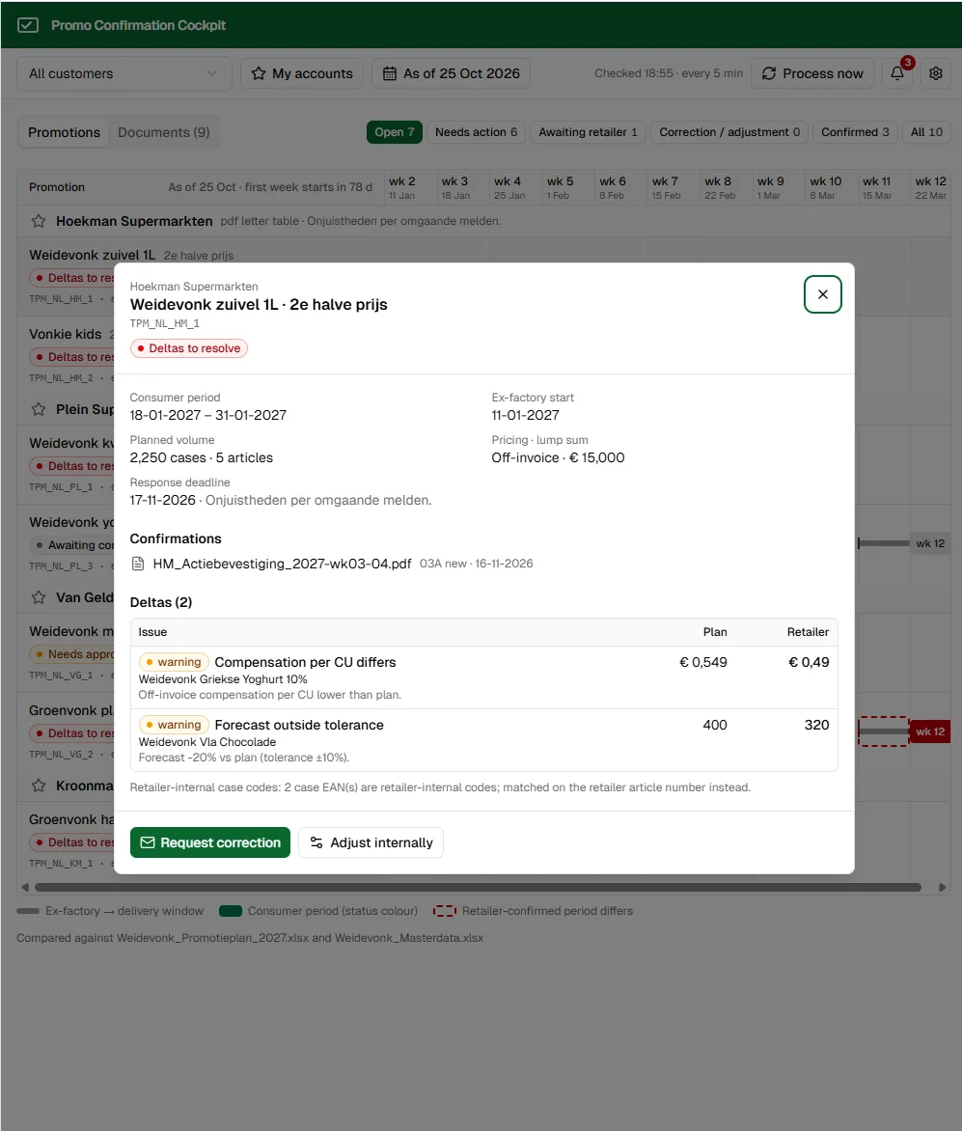This screenshot has width=962, height=1131.
Task: Open the As of 25 Oct 2026 date picker
Action: (451, 73)
